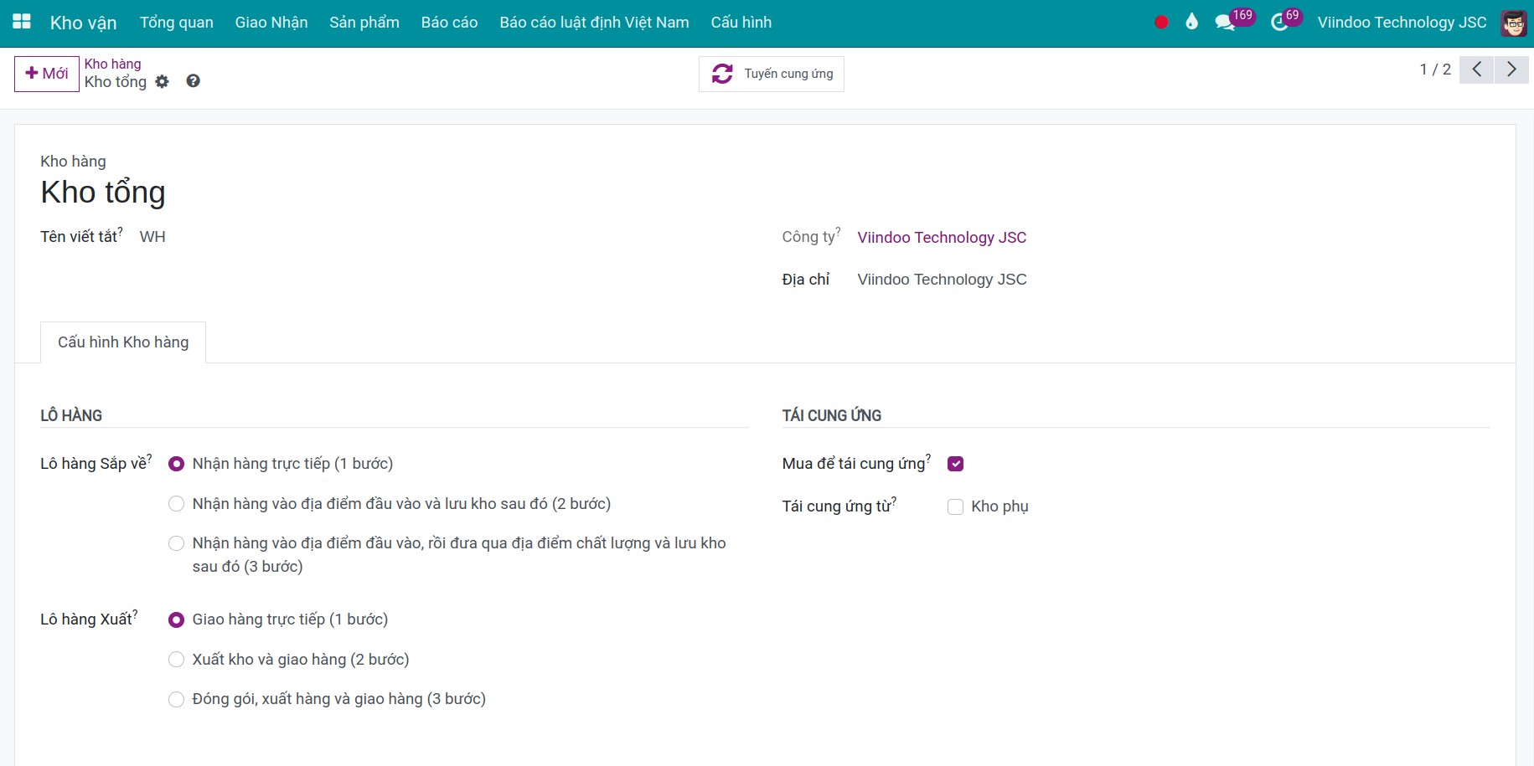1534x766 pixels.
Task: Click the Tên viết tắt WH field
Action: (152, 237)
